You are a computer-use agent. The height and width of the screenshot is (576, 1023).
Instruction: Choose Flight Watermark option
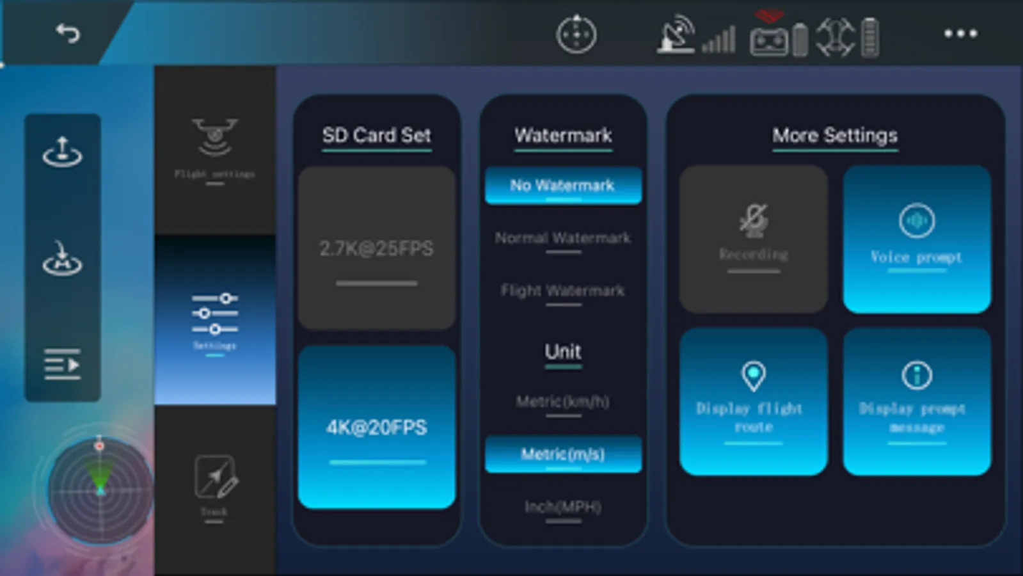point(563,291)
